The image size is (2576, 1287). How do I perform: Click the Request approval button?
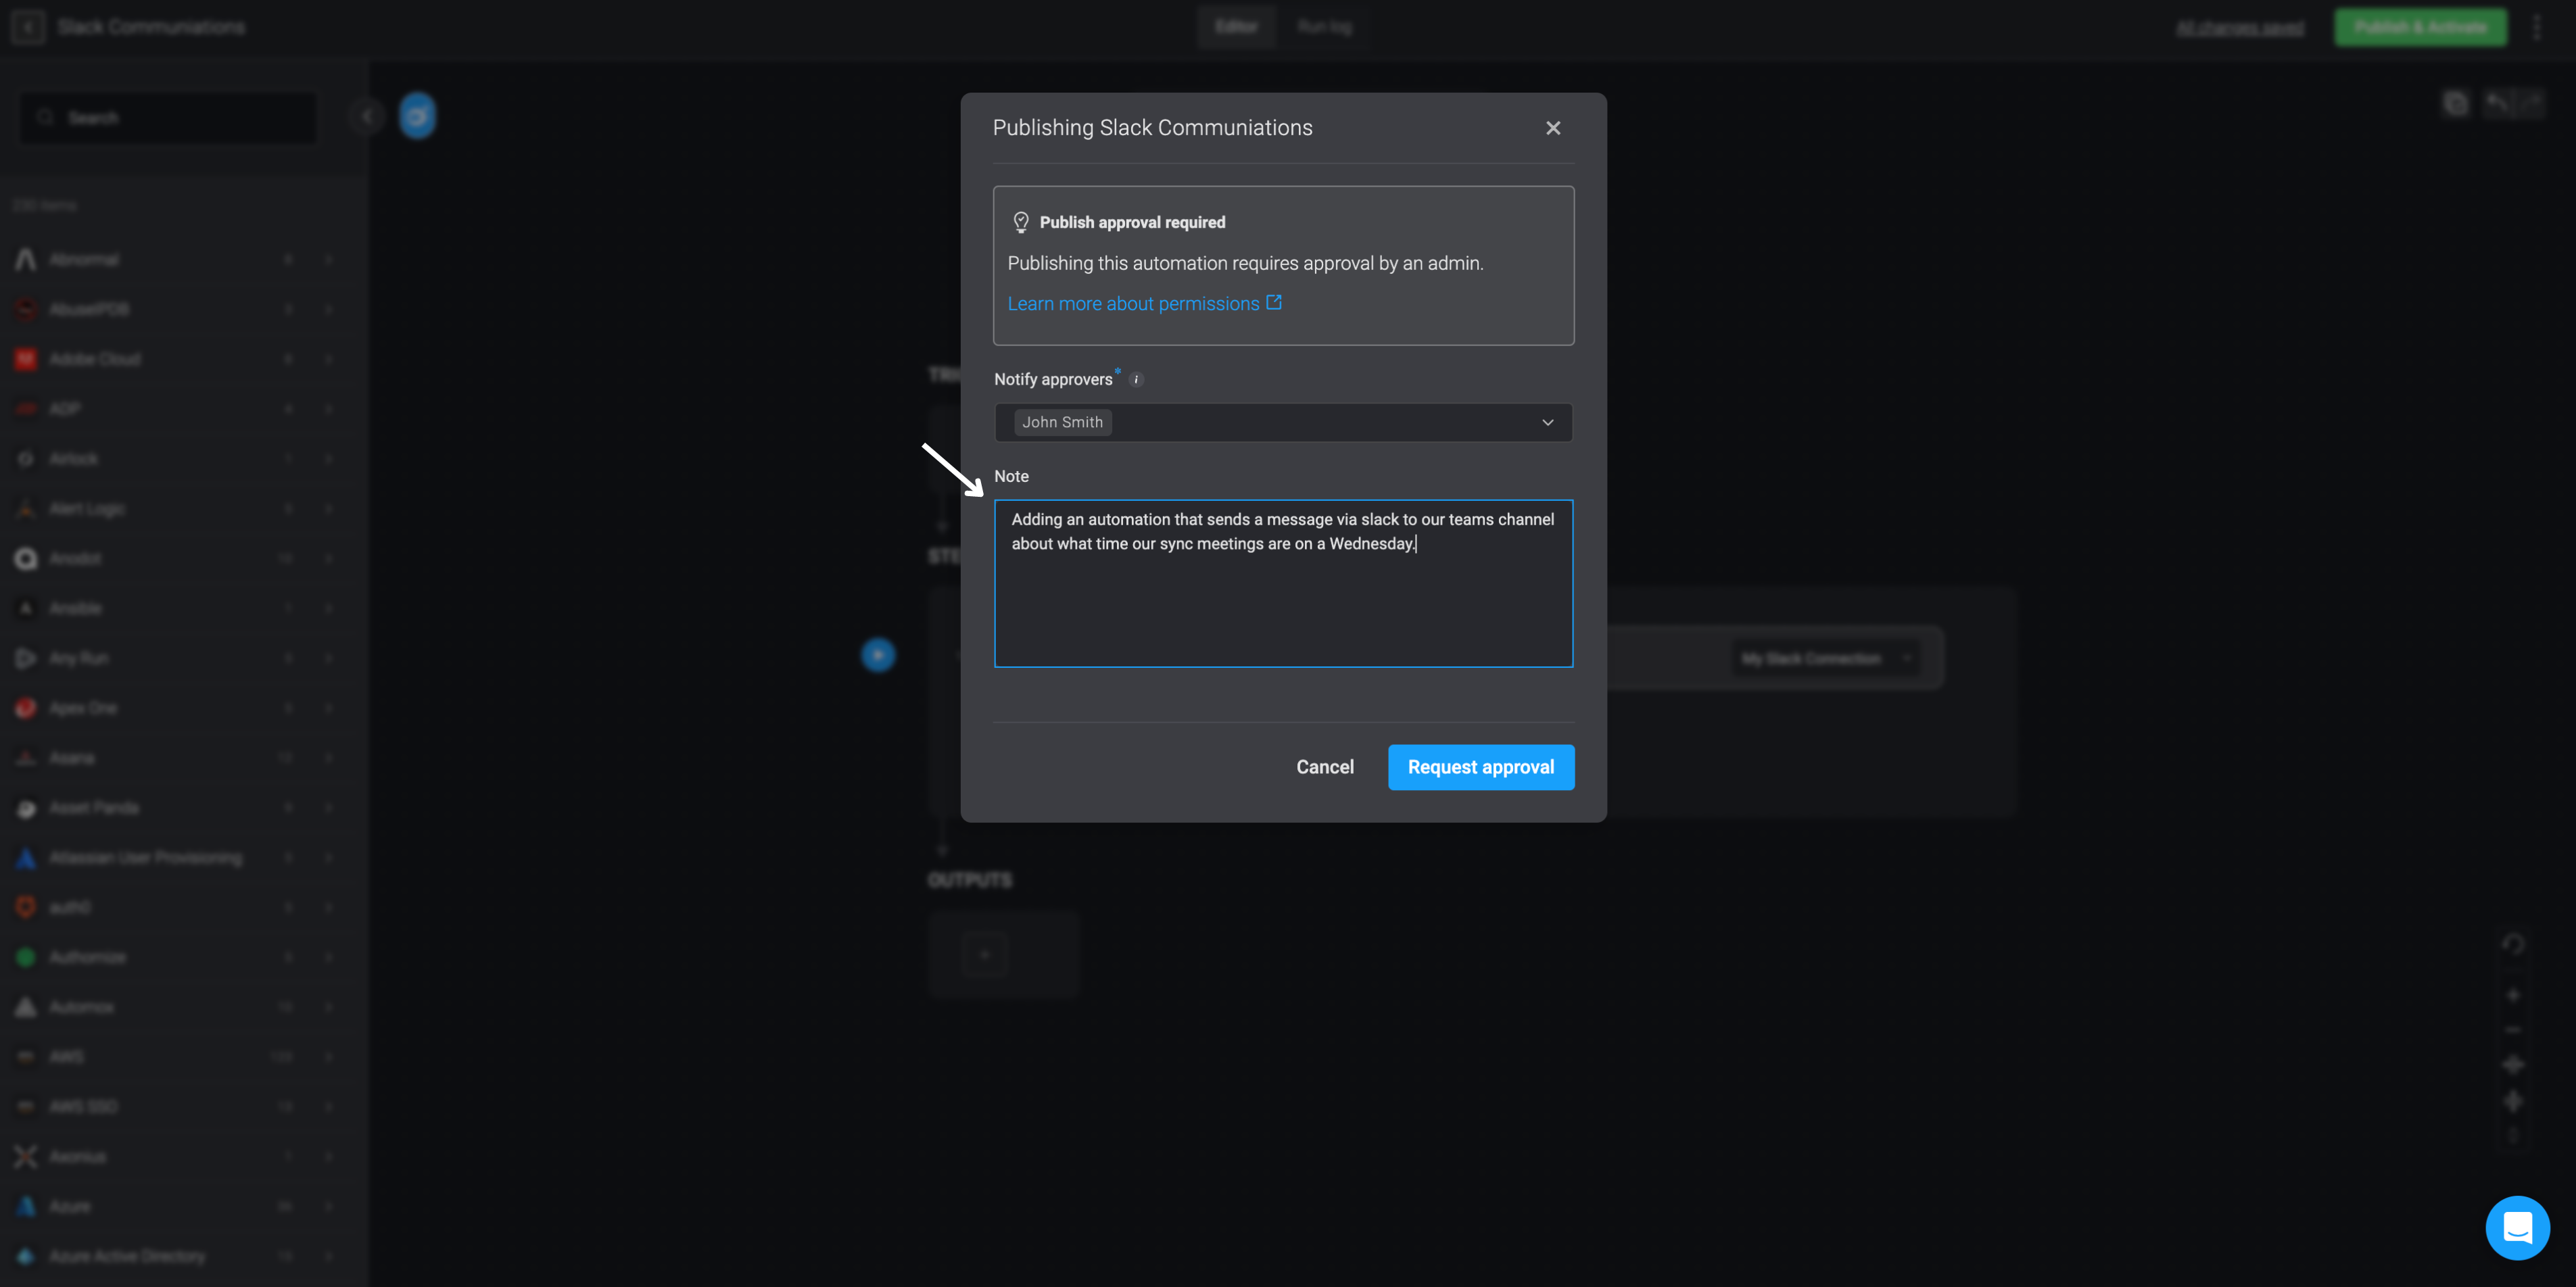tap(1480, 767)
